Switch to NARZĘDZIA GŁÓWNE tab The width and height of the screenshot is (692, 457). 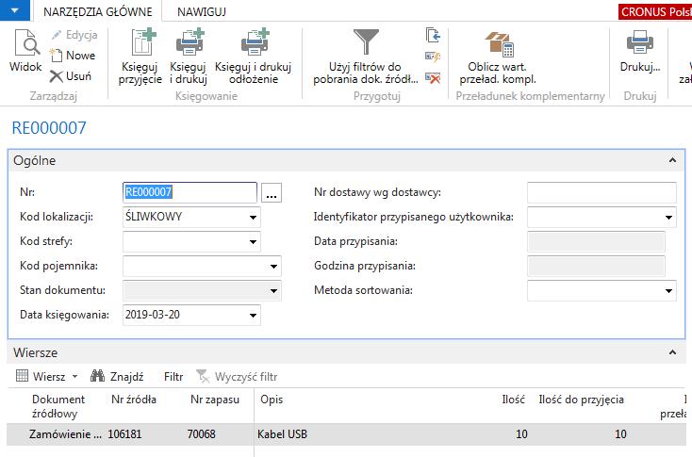97,12
